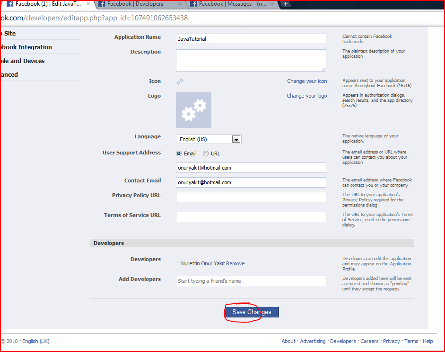Open Advertising footer link
Image resolution: width=445 pixels, height=352 pixels.
(x=313, y=341)
